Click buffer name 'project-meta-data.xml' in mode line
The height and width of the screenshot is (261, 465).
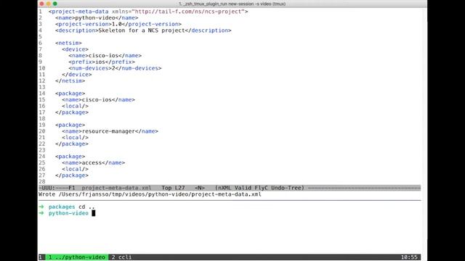point(116,188)
